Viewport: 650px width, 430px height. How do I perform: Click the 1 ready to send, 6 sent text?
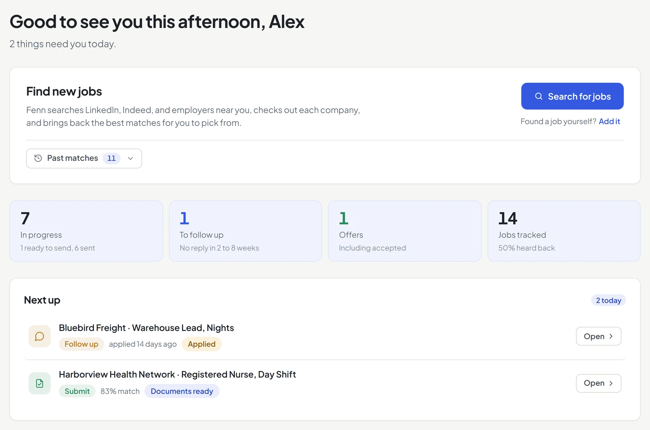coord(57,248)
